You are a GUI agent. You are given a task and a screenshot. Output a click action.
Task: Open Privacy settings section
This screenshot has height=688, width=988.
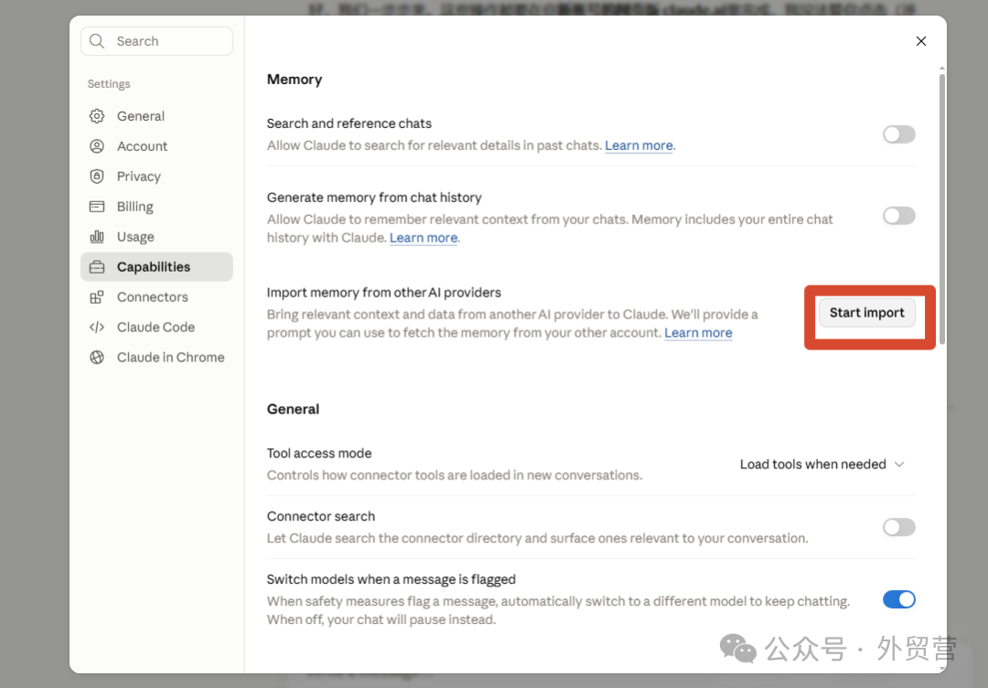(x=156, y=177)
